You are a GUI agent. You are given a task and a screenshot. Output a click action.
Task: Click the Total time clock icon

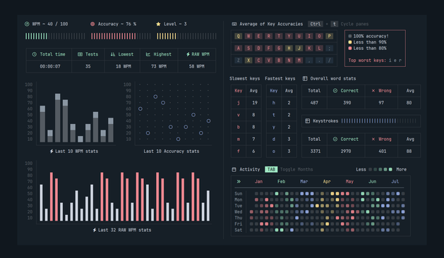[35, 54]
